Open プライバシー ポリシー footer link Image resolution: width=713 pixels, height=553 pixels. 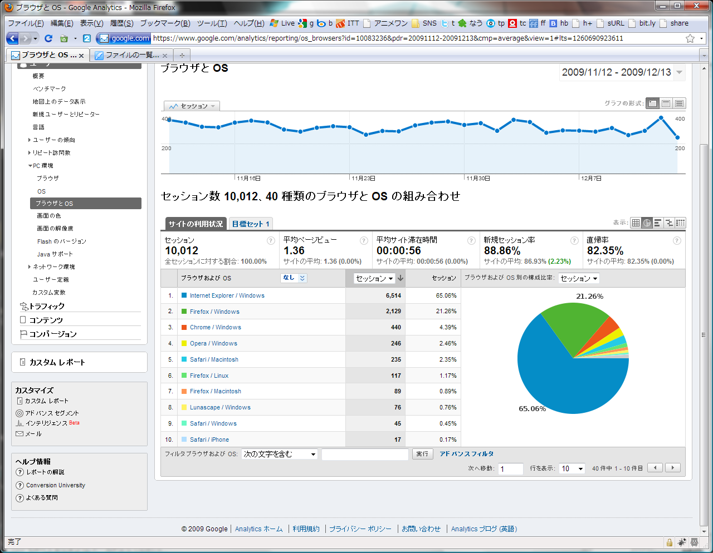pyautogui.click(x=360, y=529)
